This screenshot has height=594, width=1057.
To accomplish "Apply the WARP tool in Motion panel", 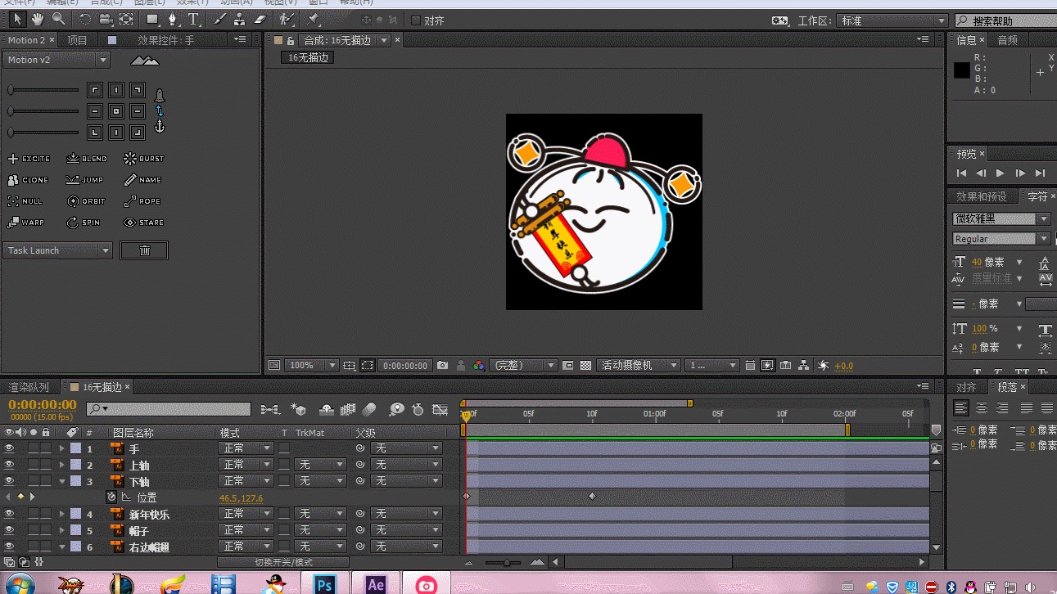I will pos(26,223).
